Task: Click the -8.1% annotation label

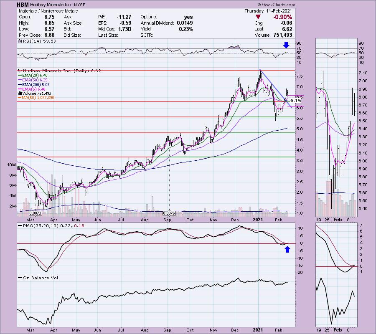Action: [x=295, y=101]
